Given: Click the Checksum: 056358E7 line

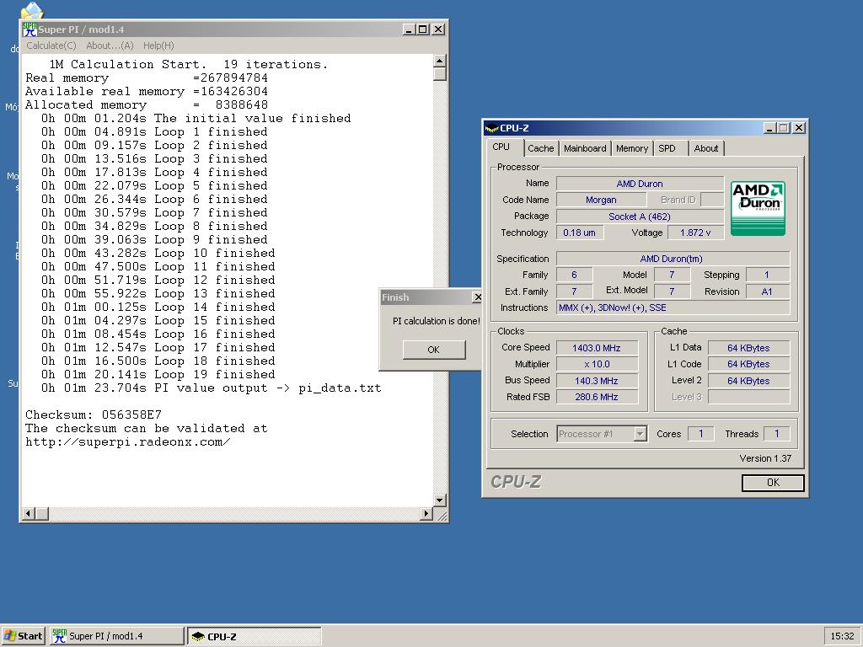Looking at the screenshot, I should coord(94,414).
